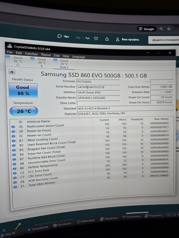Open the Function menu
Viewport: 179px width, 238px height.
(x=31, y=54)
